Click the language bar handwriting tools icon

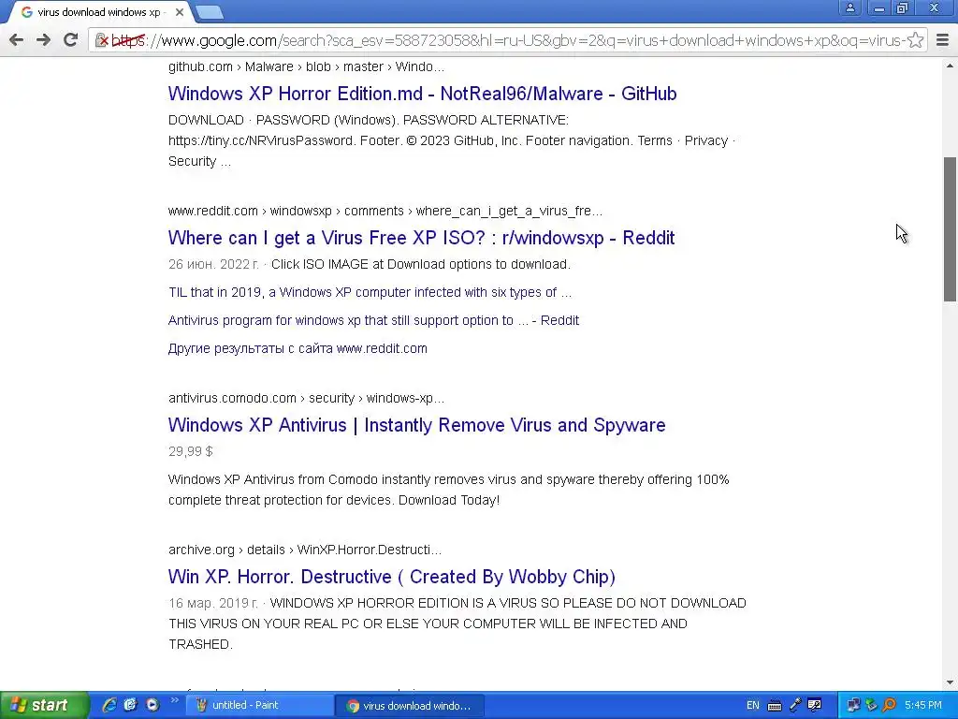[x=815, y=706]
